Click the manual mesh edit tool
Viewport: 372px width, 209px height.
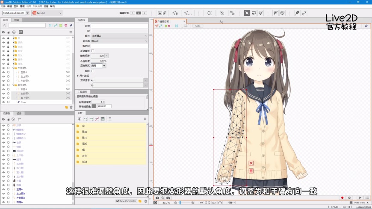click(175, 13)
